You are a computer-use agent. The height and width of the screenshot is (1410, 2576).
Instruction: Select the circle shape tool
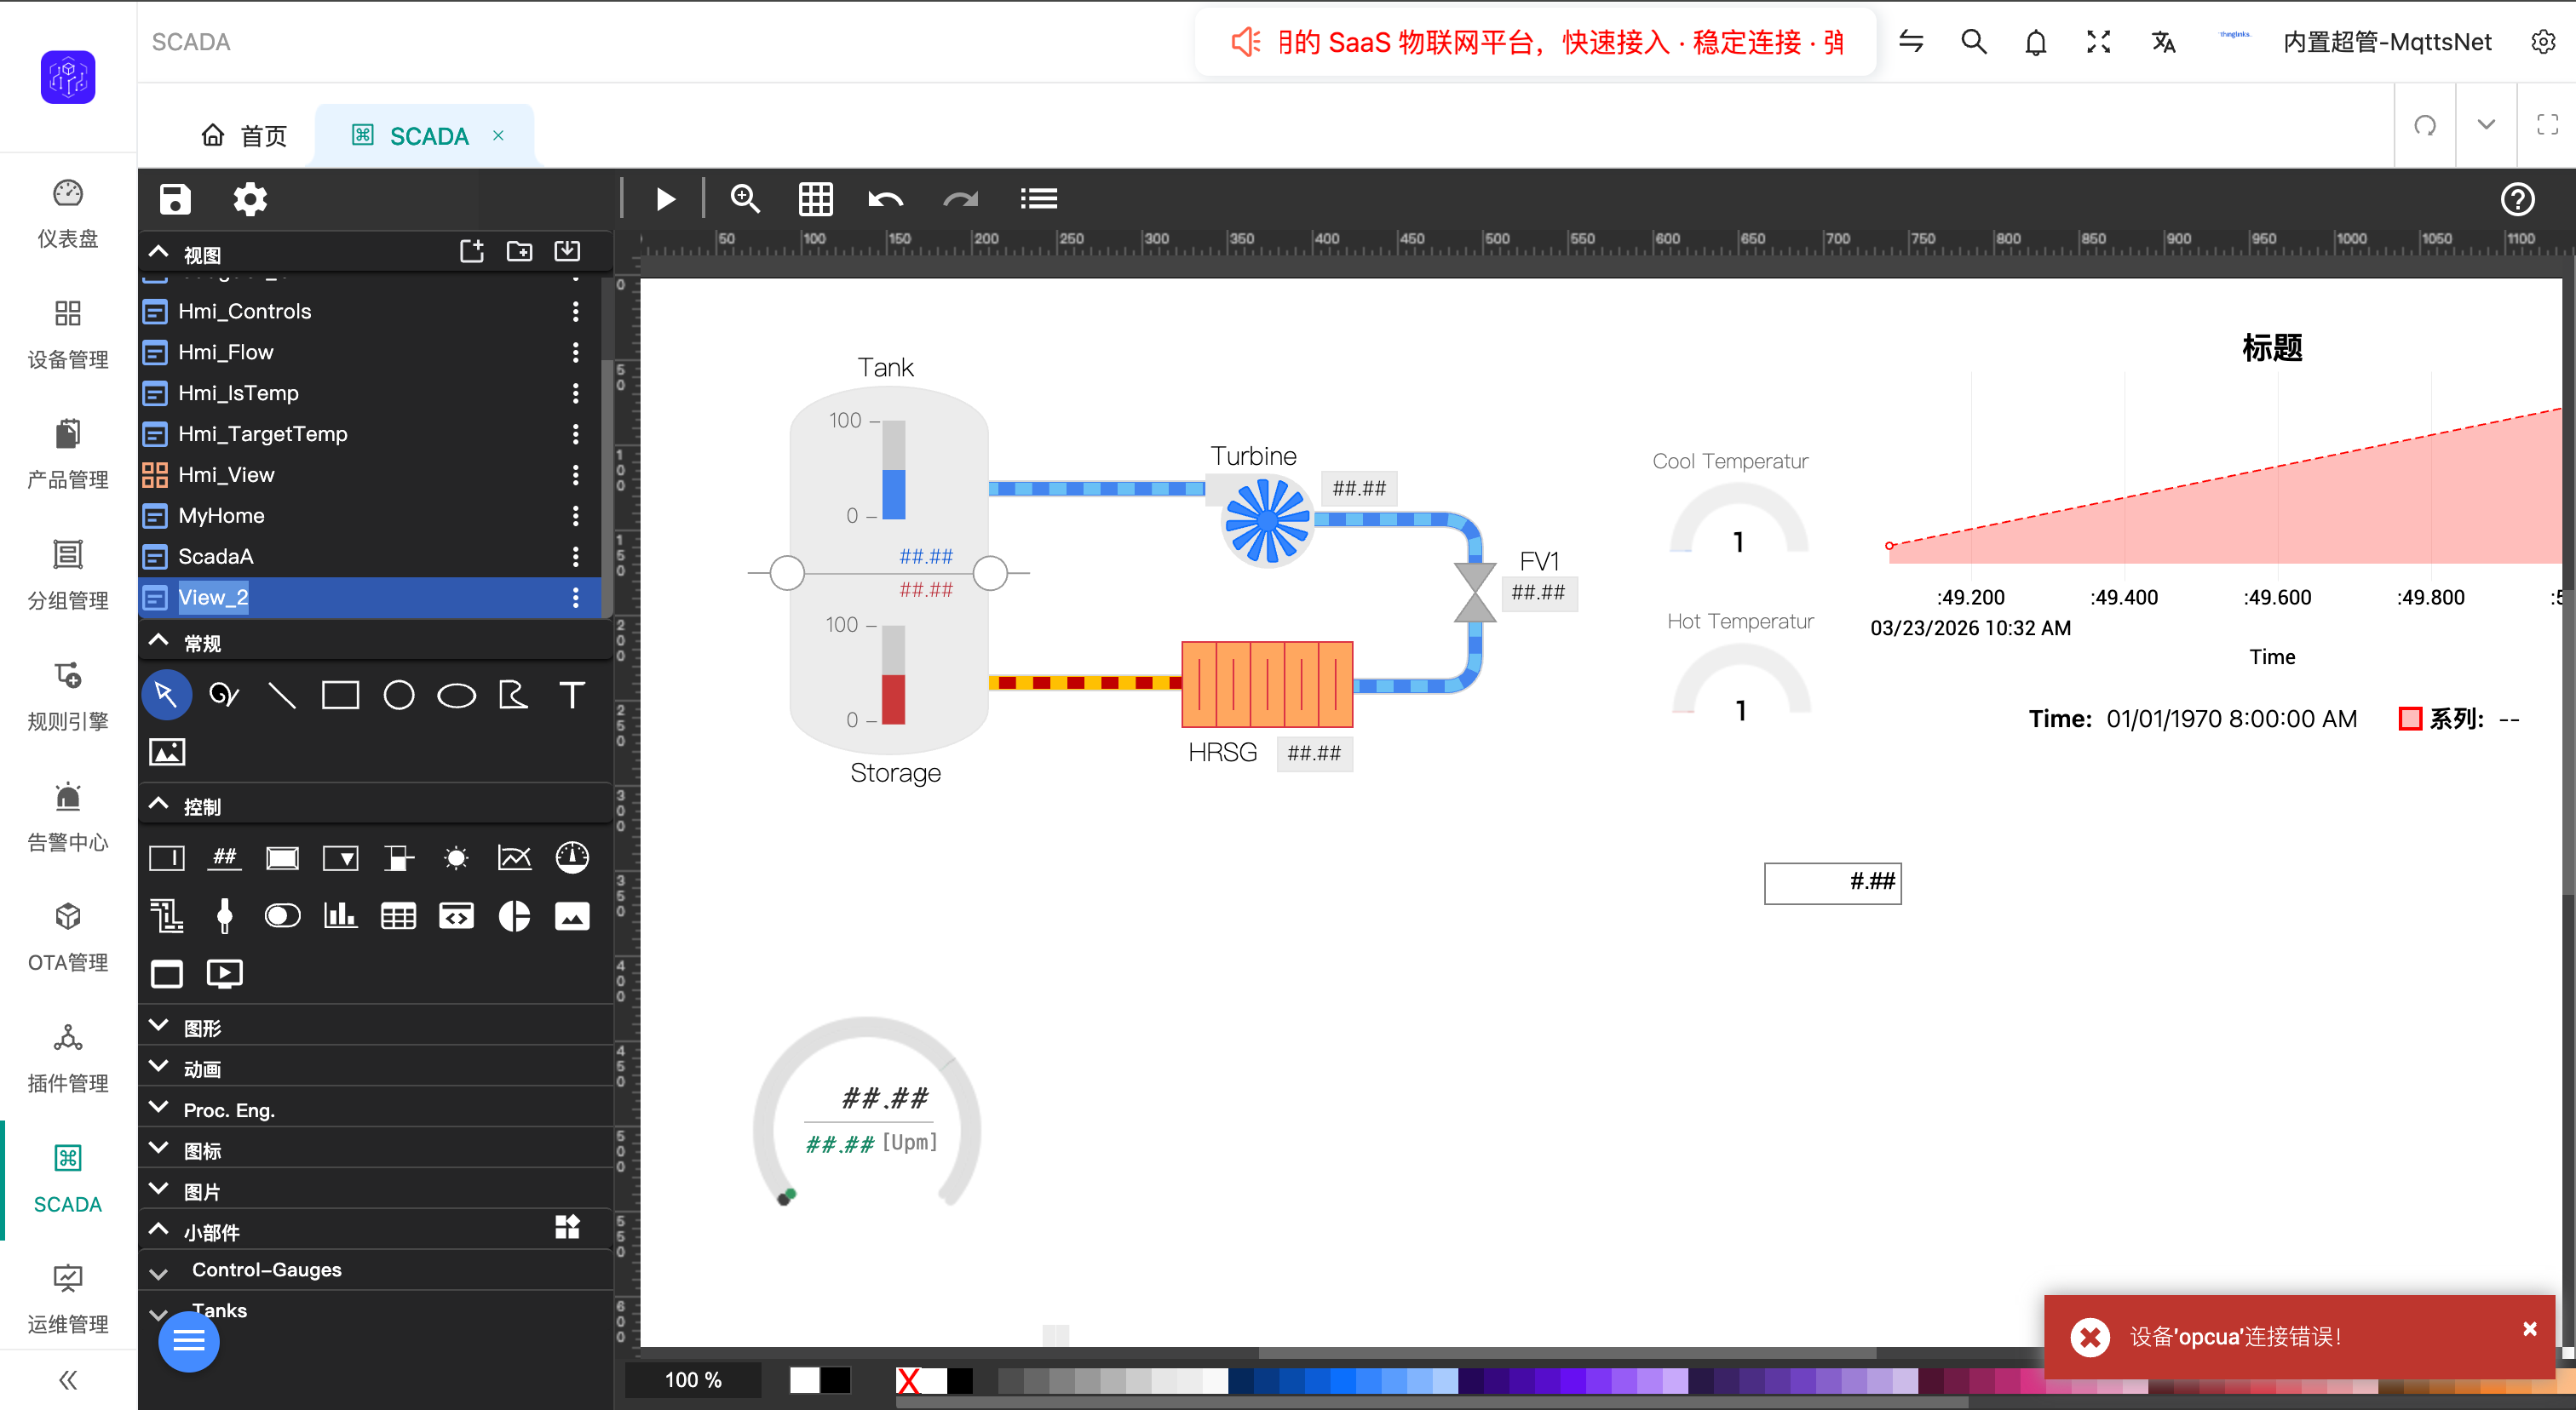399,695
